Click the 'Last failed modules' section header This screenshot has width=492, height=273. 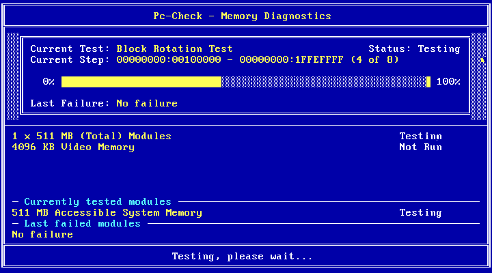point(82,223)
